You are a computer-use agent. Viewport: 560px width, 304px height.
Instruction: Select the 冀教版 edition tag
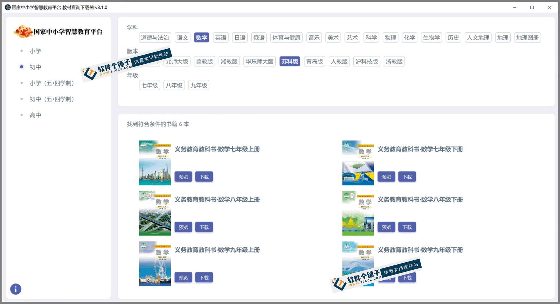(204, 61)
